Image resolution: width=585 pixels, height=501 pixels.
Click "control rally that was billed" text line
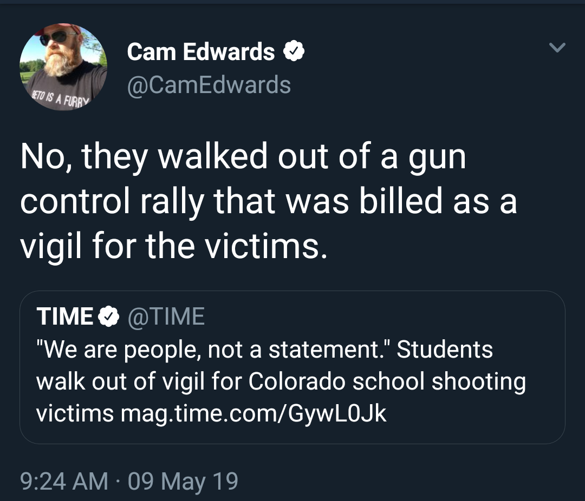tap(268, 201)
